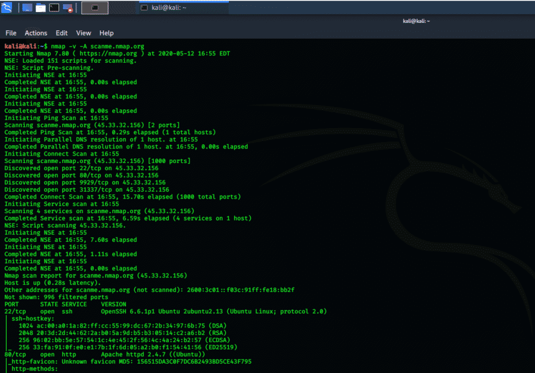Click 'NSE: Script scanning 45.33.32.156.' line

click(65, 226)
